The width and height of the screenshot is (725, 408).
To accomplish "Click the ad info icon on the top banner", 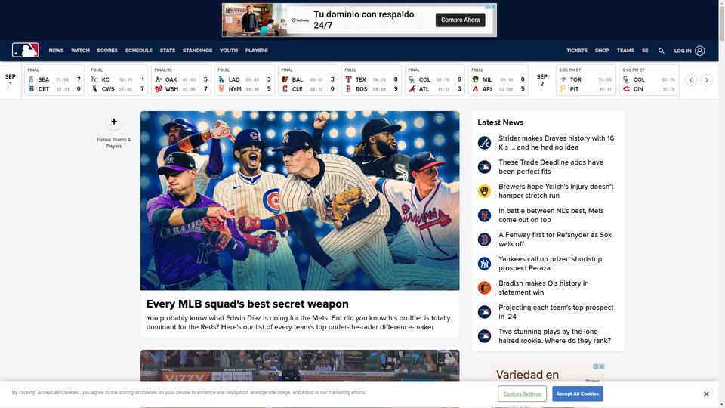I will click(487, 7).
